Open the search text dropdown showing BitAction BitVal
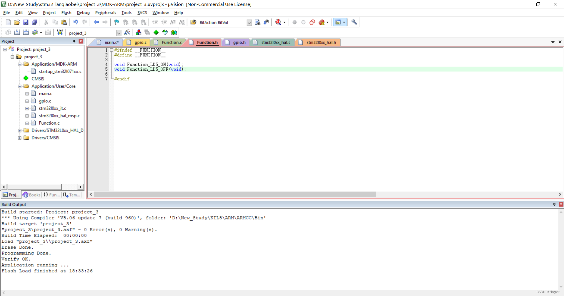Viewport: 564px width, 296px height. click(x=249, y=23)
